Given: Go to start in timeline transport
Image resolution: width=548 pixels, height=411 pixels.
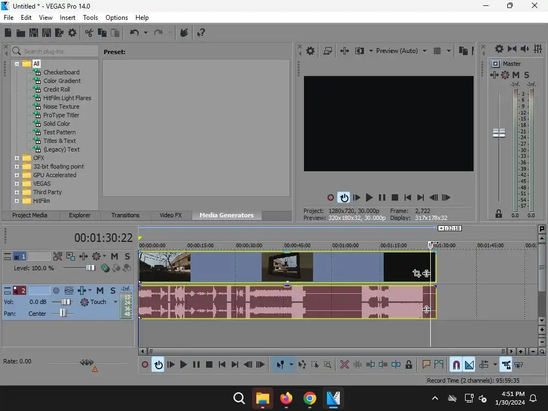Looking at the screenshot, I should pos(222,365).
